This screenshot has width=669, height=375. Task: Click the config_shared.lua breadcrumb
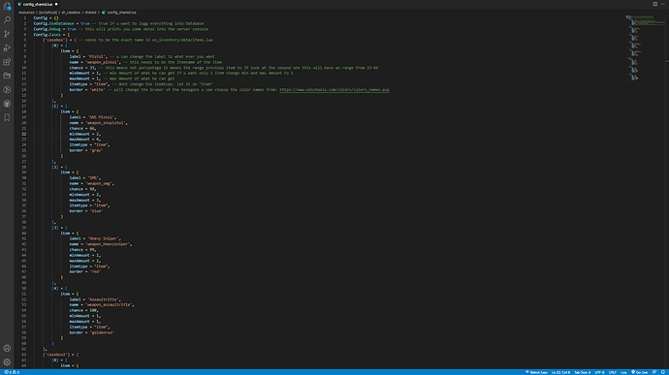pyautogui.click(x=119, y=13)
